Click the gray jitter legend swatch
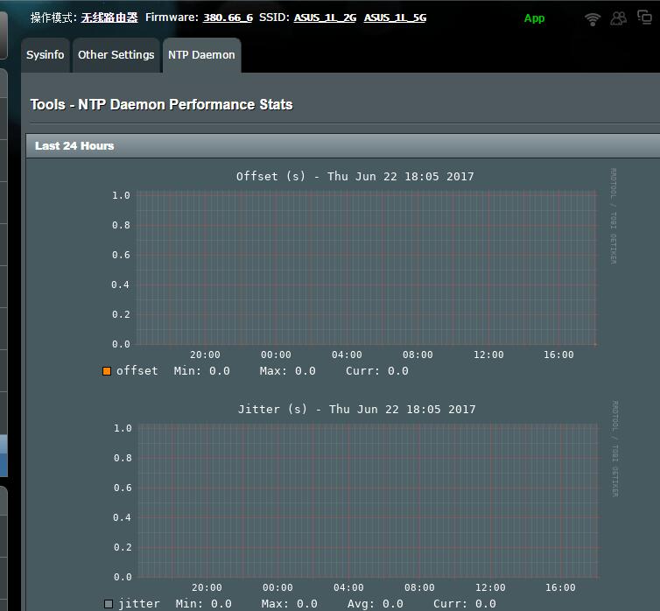660x611 pixels. tap(109, 604)
